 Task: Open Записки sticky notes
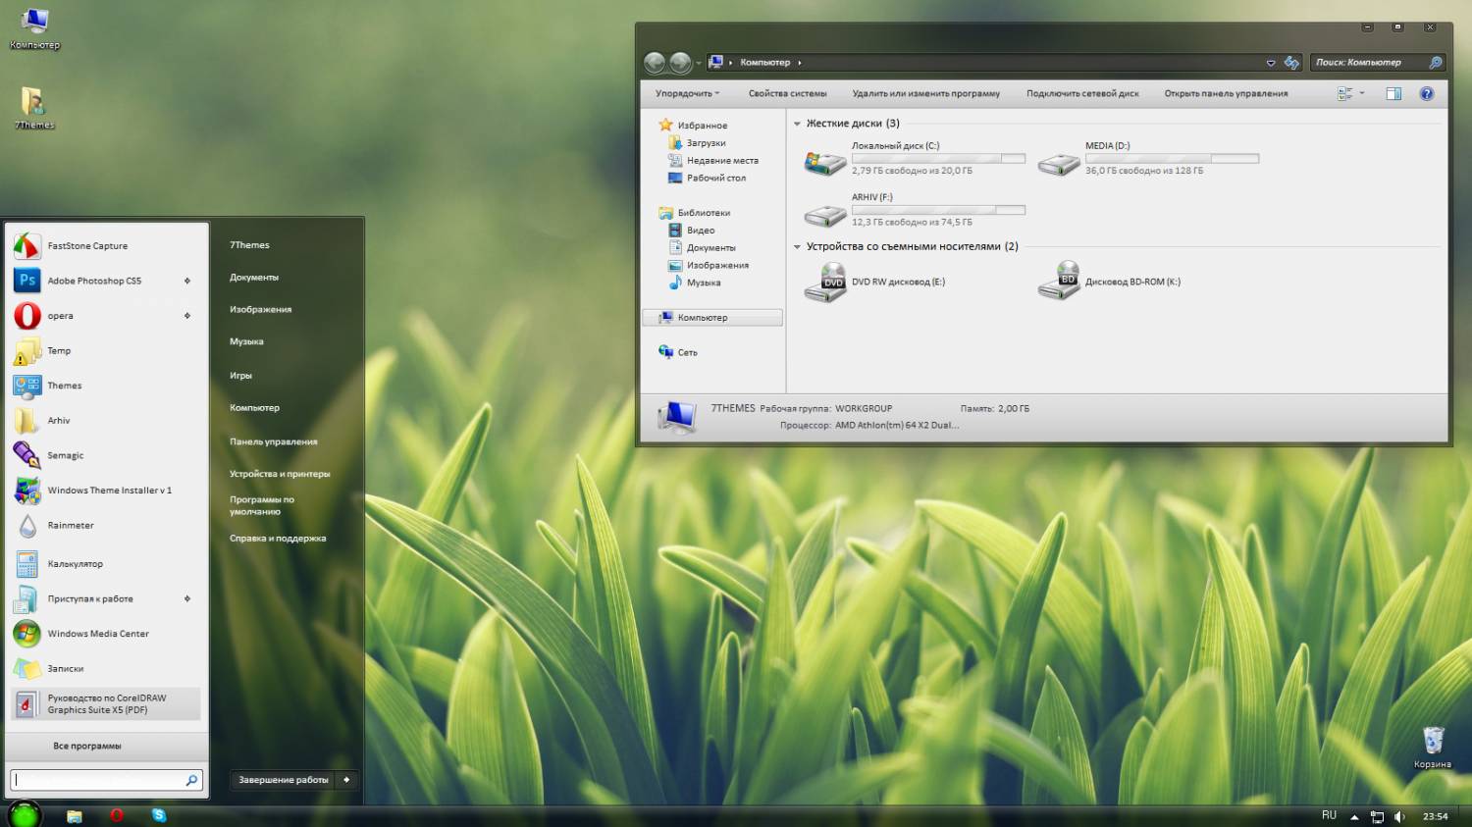pos(106,669)
